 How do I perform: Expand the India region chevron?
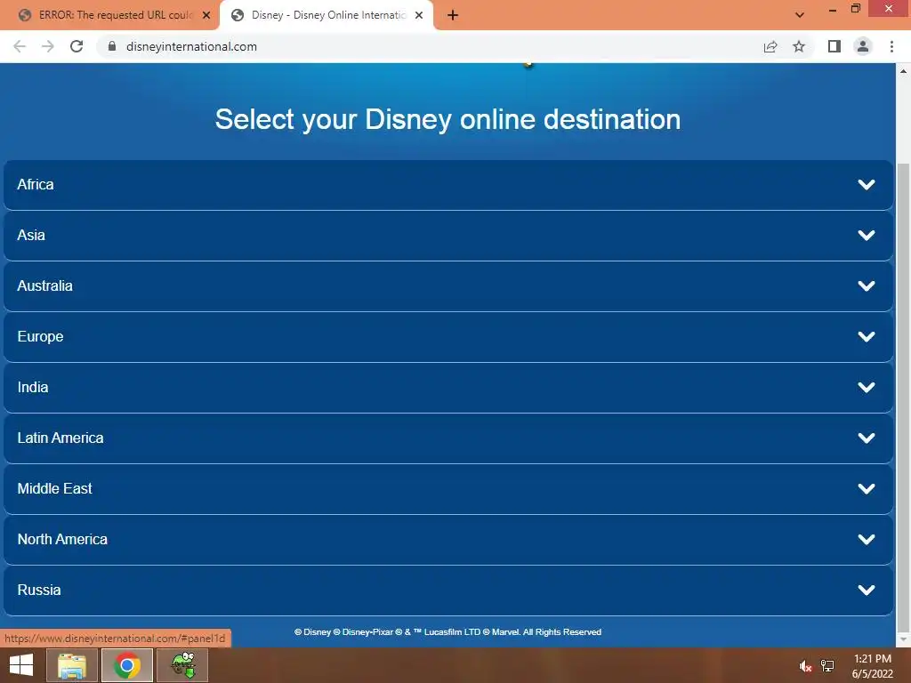[x=867, y=388]
